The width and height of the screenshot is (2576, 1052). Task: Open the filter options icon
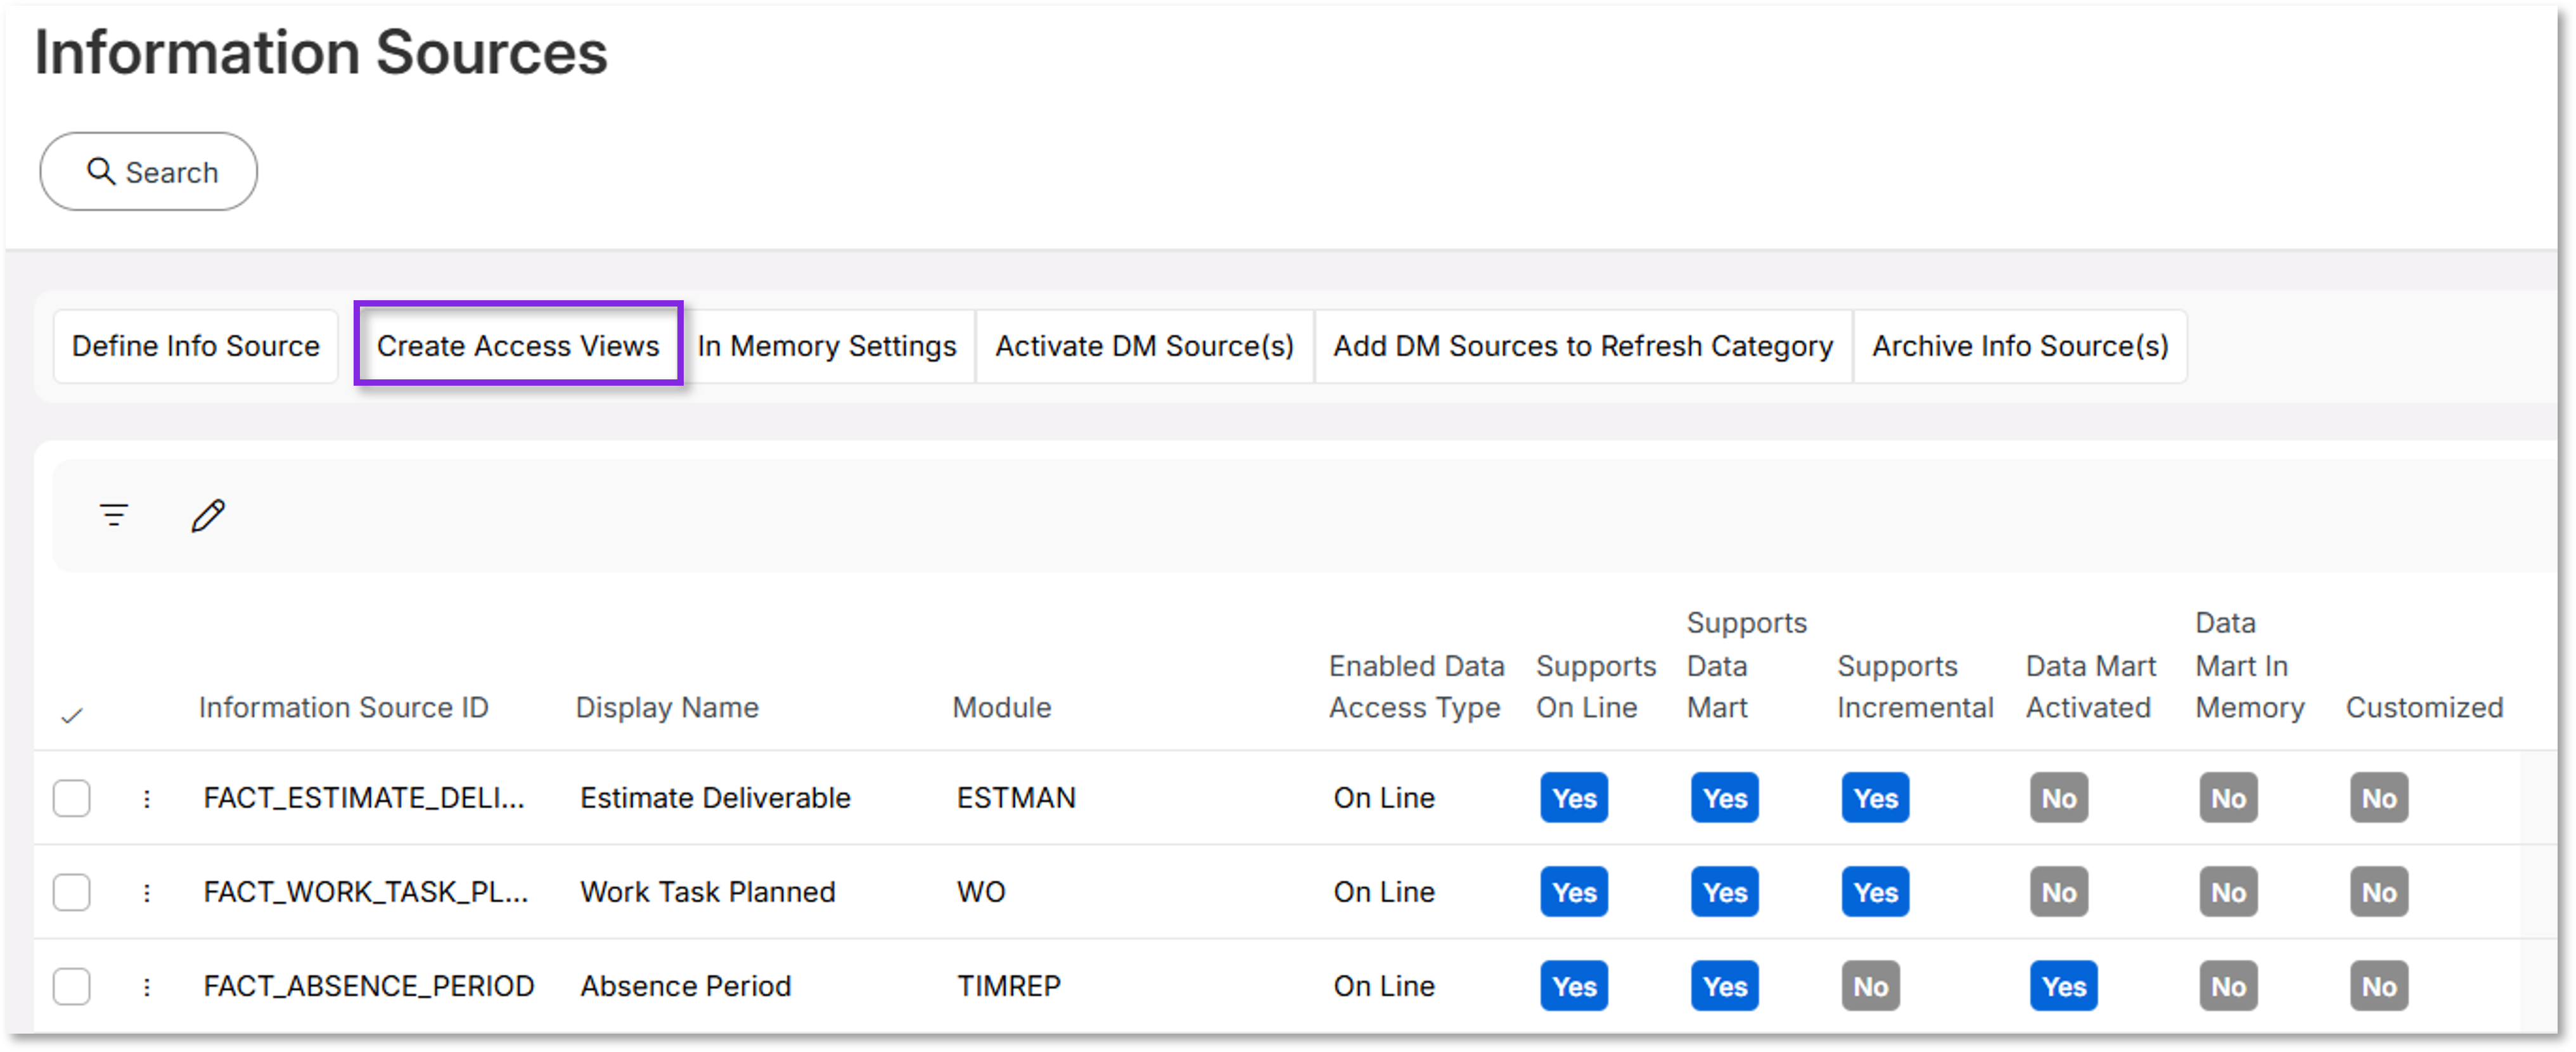click(x=113, y=514)
